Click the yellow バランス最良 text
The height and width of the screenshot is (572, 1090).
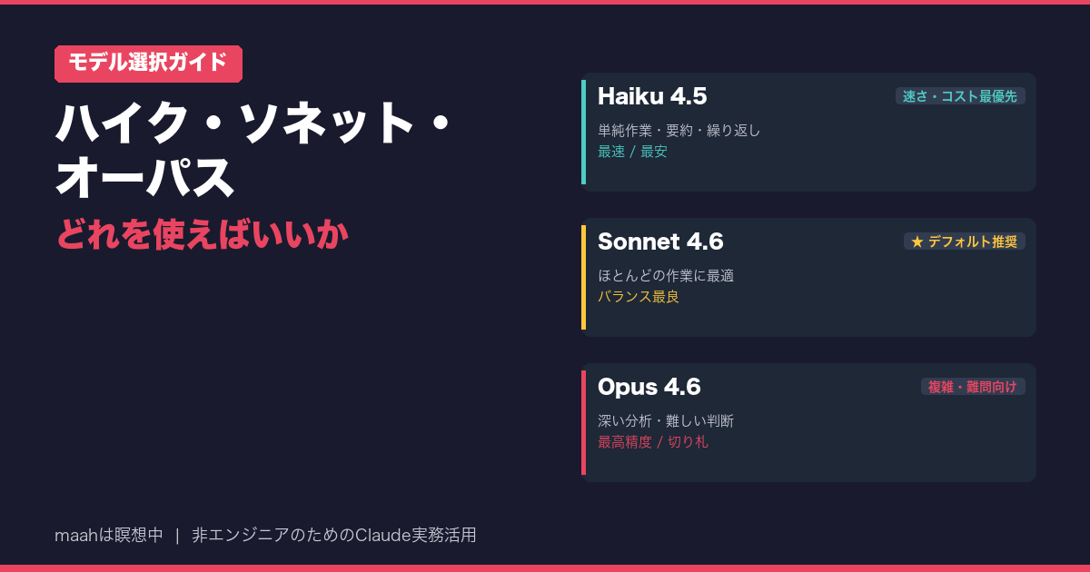click(639, 297)
